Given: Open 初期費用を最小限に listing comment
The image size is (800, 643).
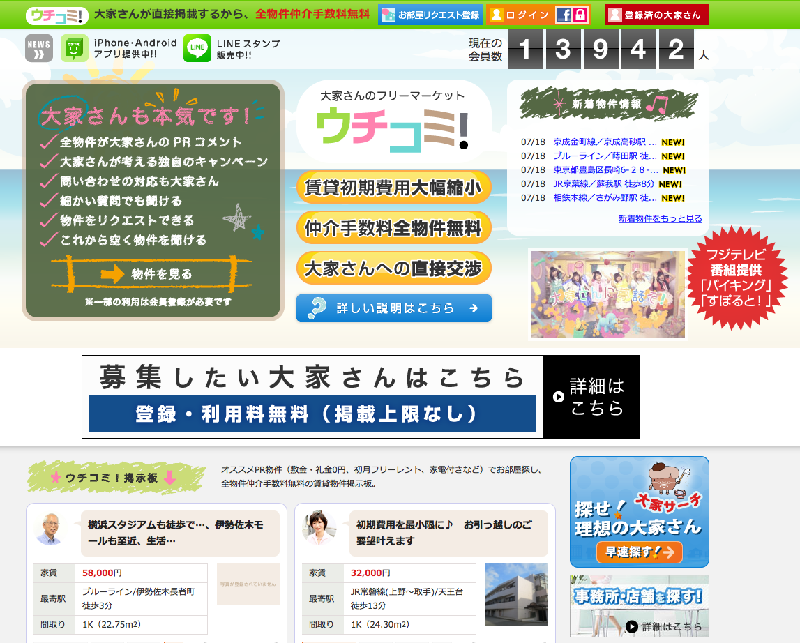Looking at the screenshot, I should 448,533.
